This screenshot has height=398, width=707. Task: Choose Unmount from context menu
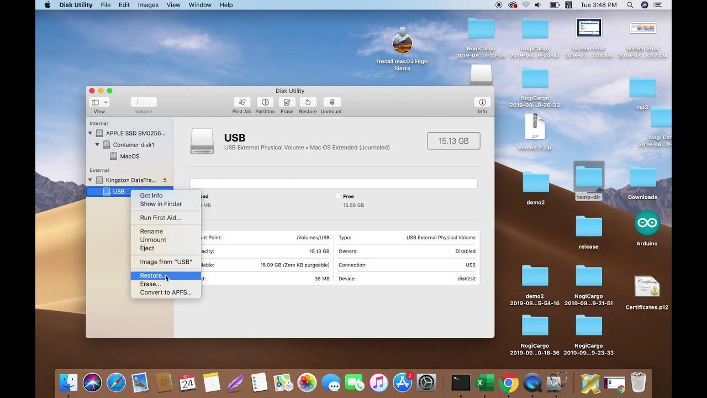(166, 240)
